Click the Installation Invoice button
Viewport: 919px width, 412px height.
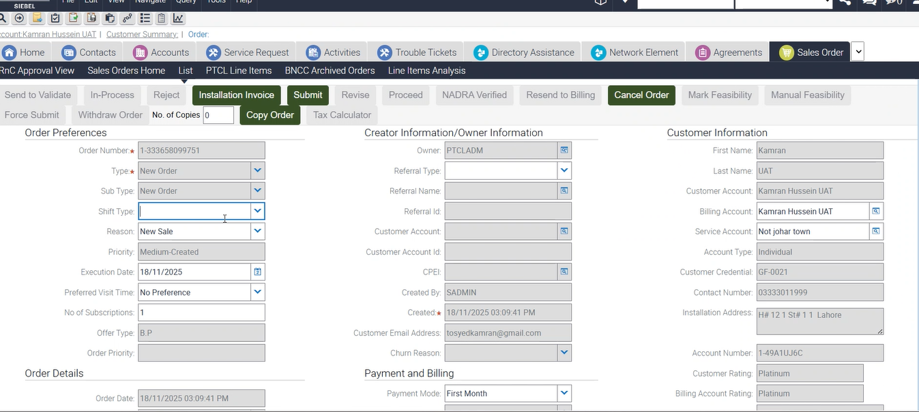(236, 95)
